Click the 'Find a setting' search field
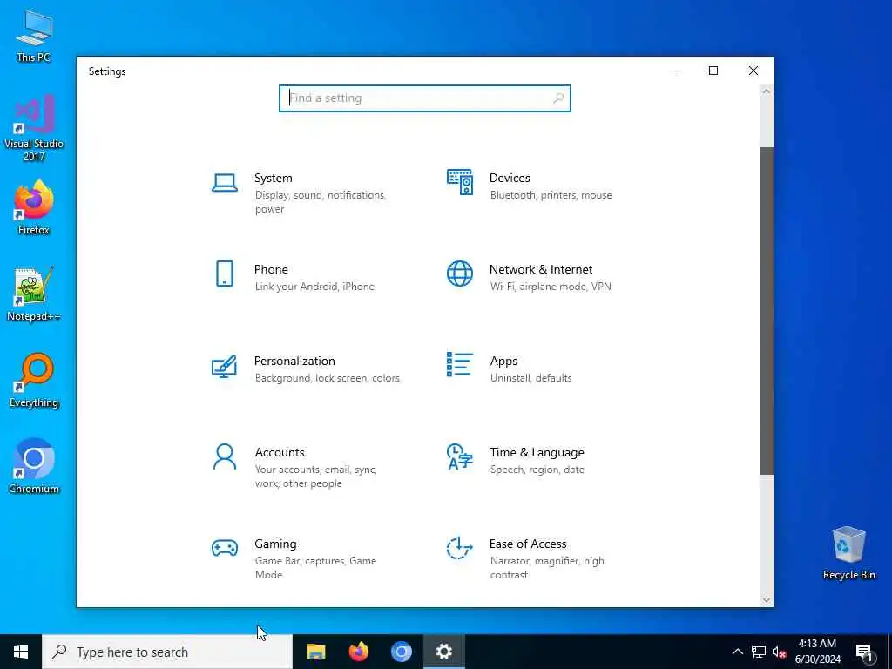The image size is (892, 669). click(x=425, y=98)
